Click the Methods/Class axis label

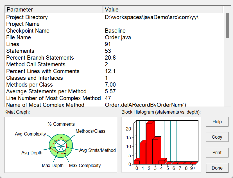coord(90,131)
